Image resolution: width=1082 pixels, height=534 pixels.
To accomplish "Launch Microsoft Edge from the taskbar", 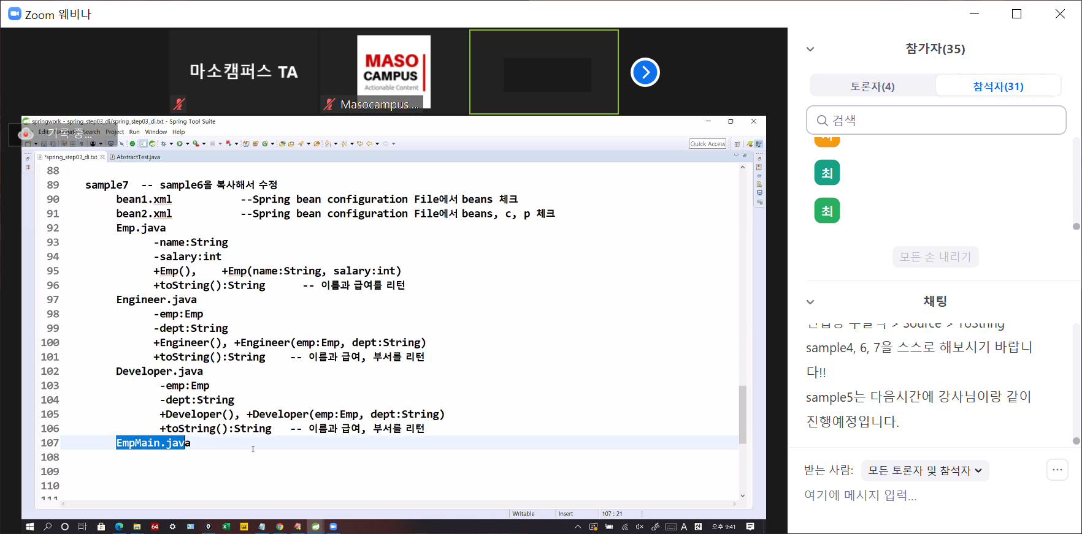I will click(119, 527).
